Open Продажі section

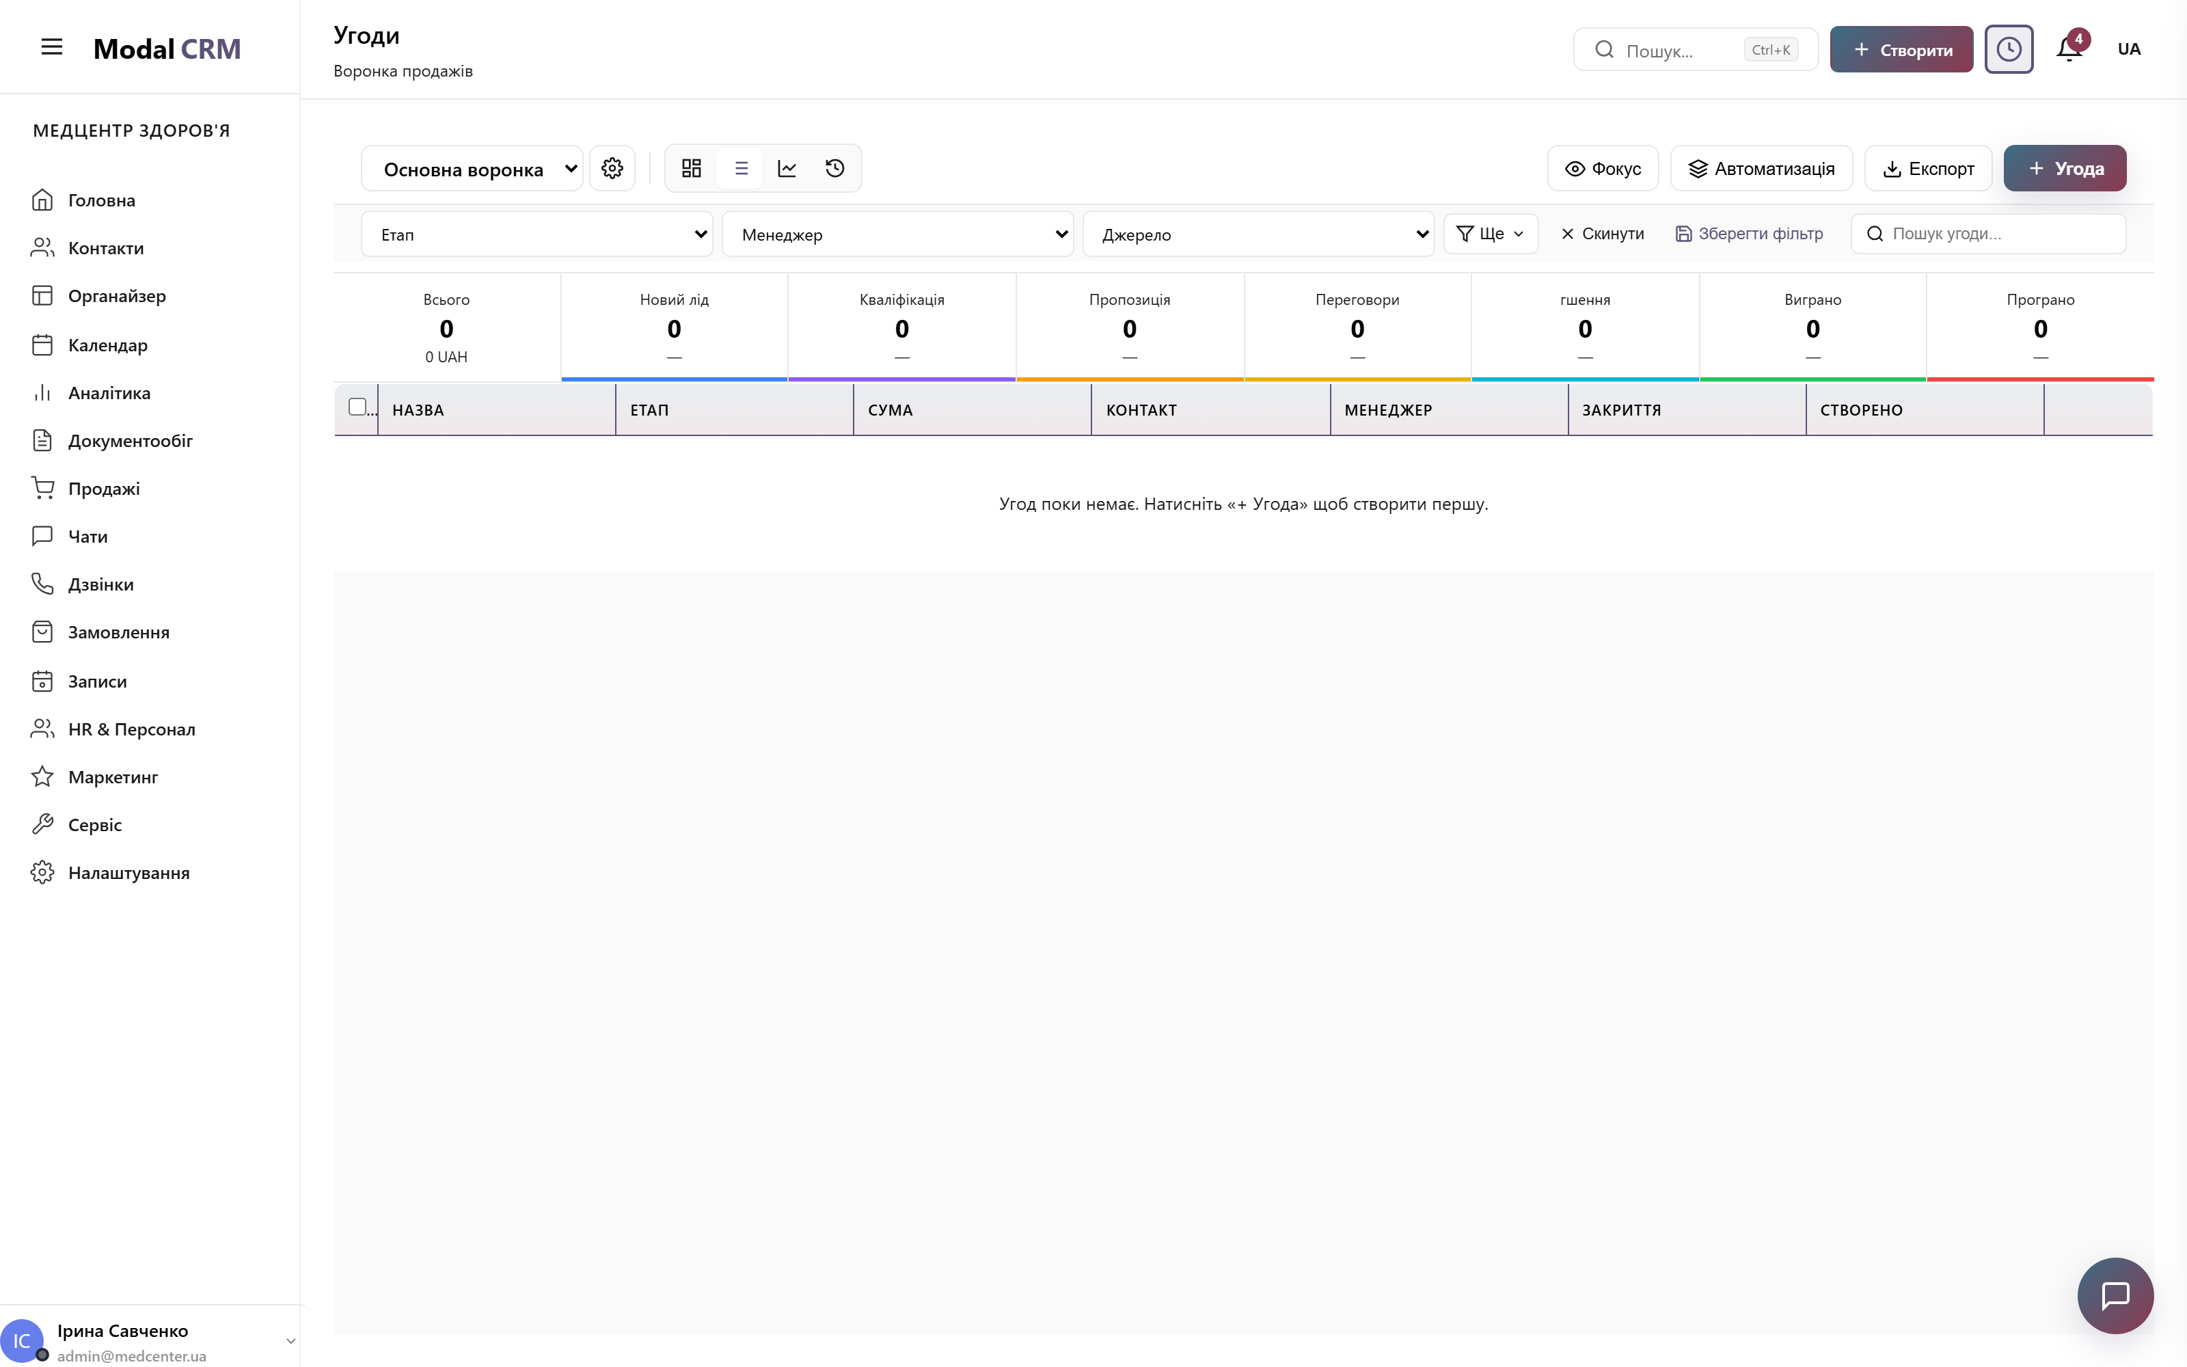pos(150,488)
